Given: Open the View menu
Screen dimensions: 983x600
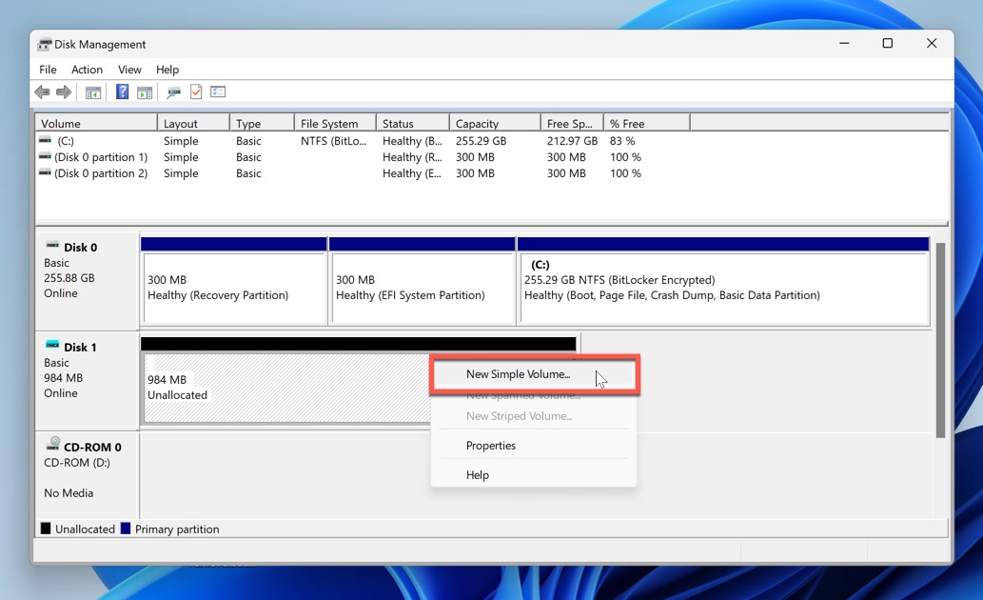Looking at the screenshot, I should [x=129, y=69].
